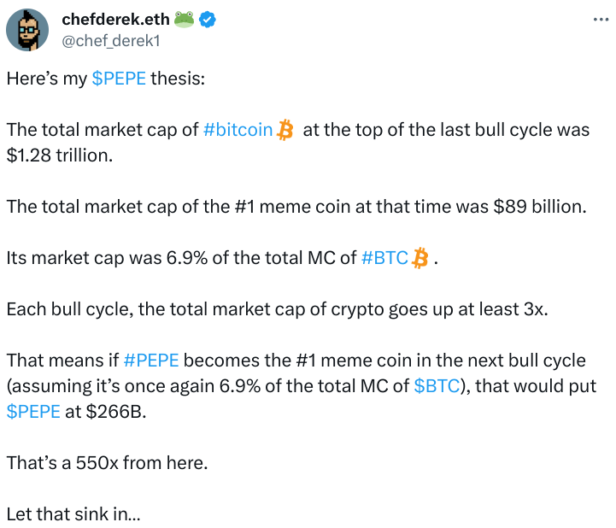Open the #PEPE hashtag link
This screenshot has width=616, height=528.
152,360
